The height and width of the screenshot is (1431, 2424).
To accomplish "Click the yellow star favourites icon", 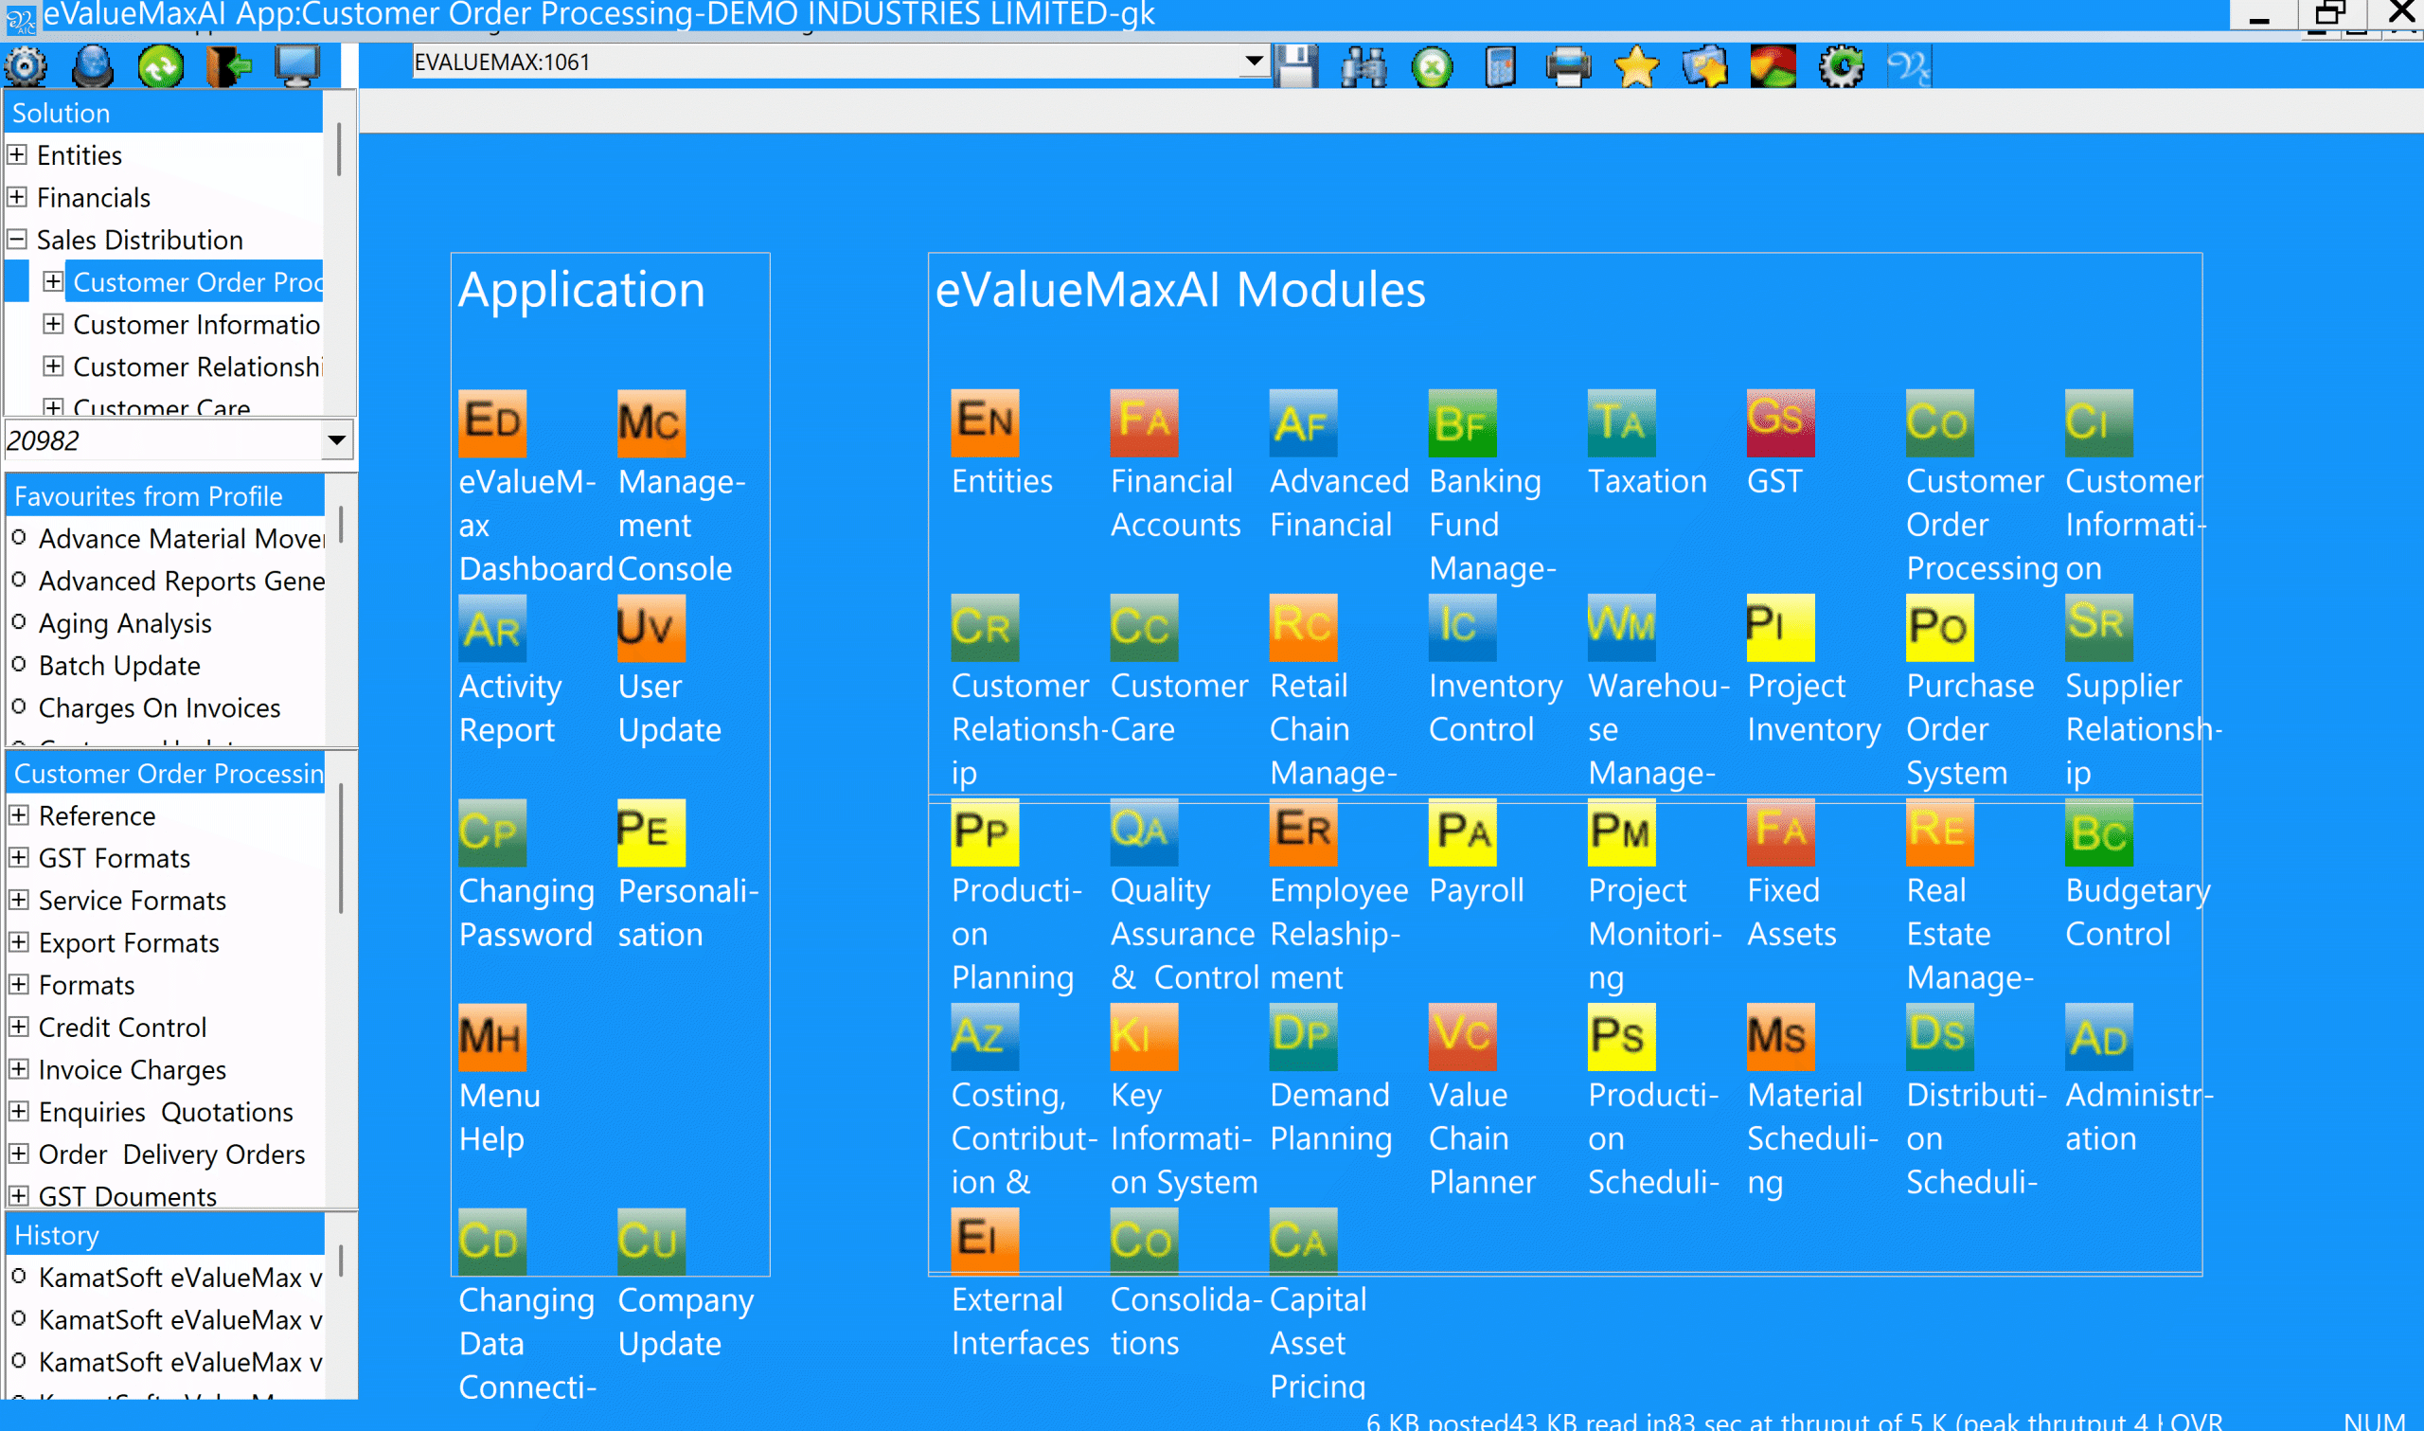I will [1636, 66].
